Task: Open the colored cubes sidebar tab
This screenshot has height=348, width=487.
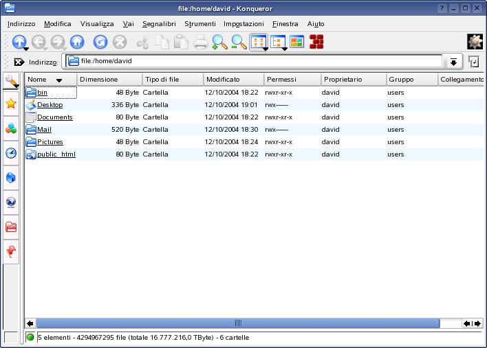Action: pos(11,128)
